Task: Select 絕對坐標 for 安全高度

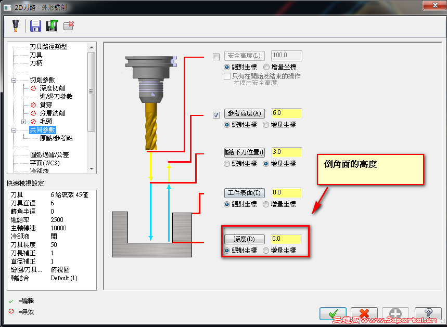Action: click(x=227, y=67)
